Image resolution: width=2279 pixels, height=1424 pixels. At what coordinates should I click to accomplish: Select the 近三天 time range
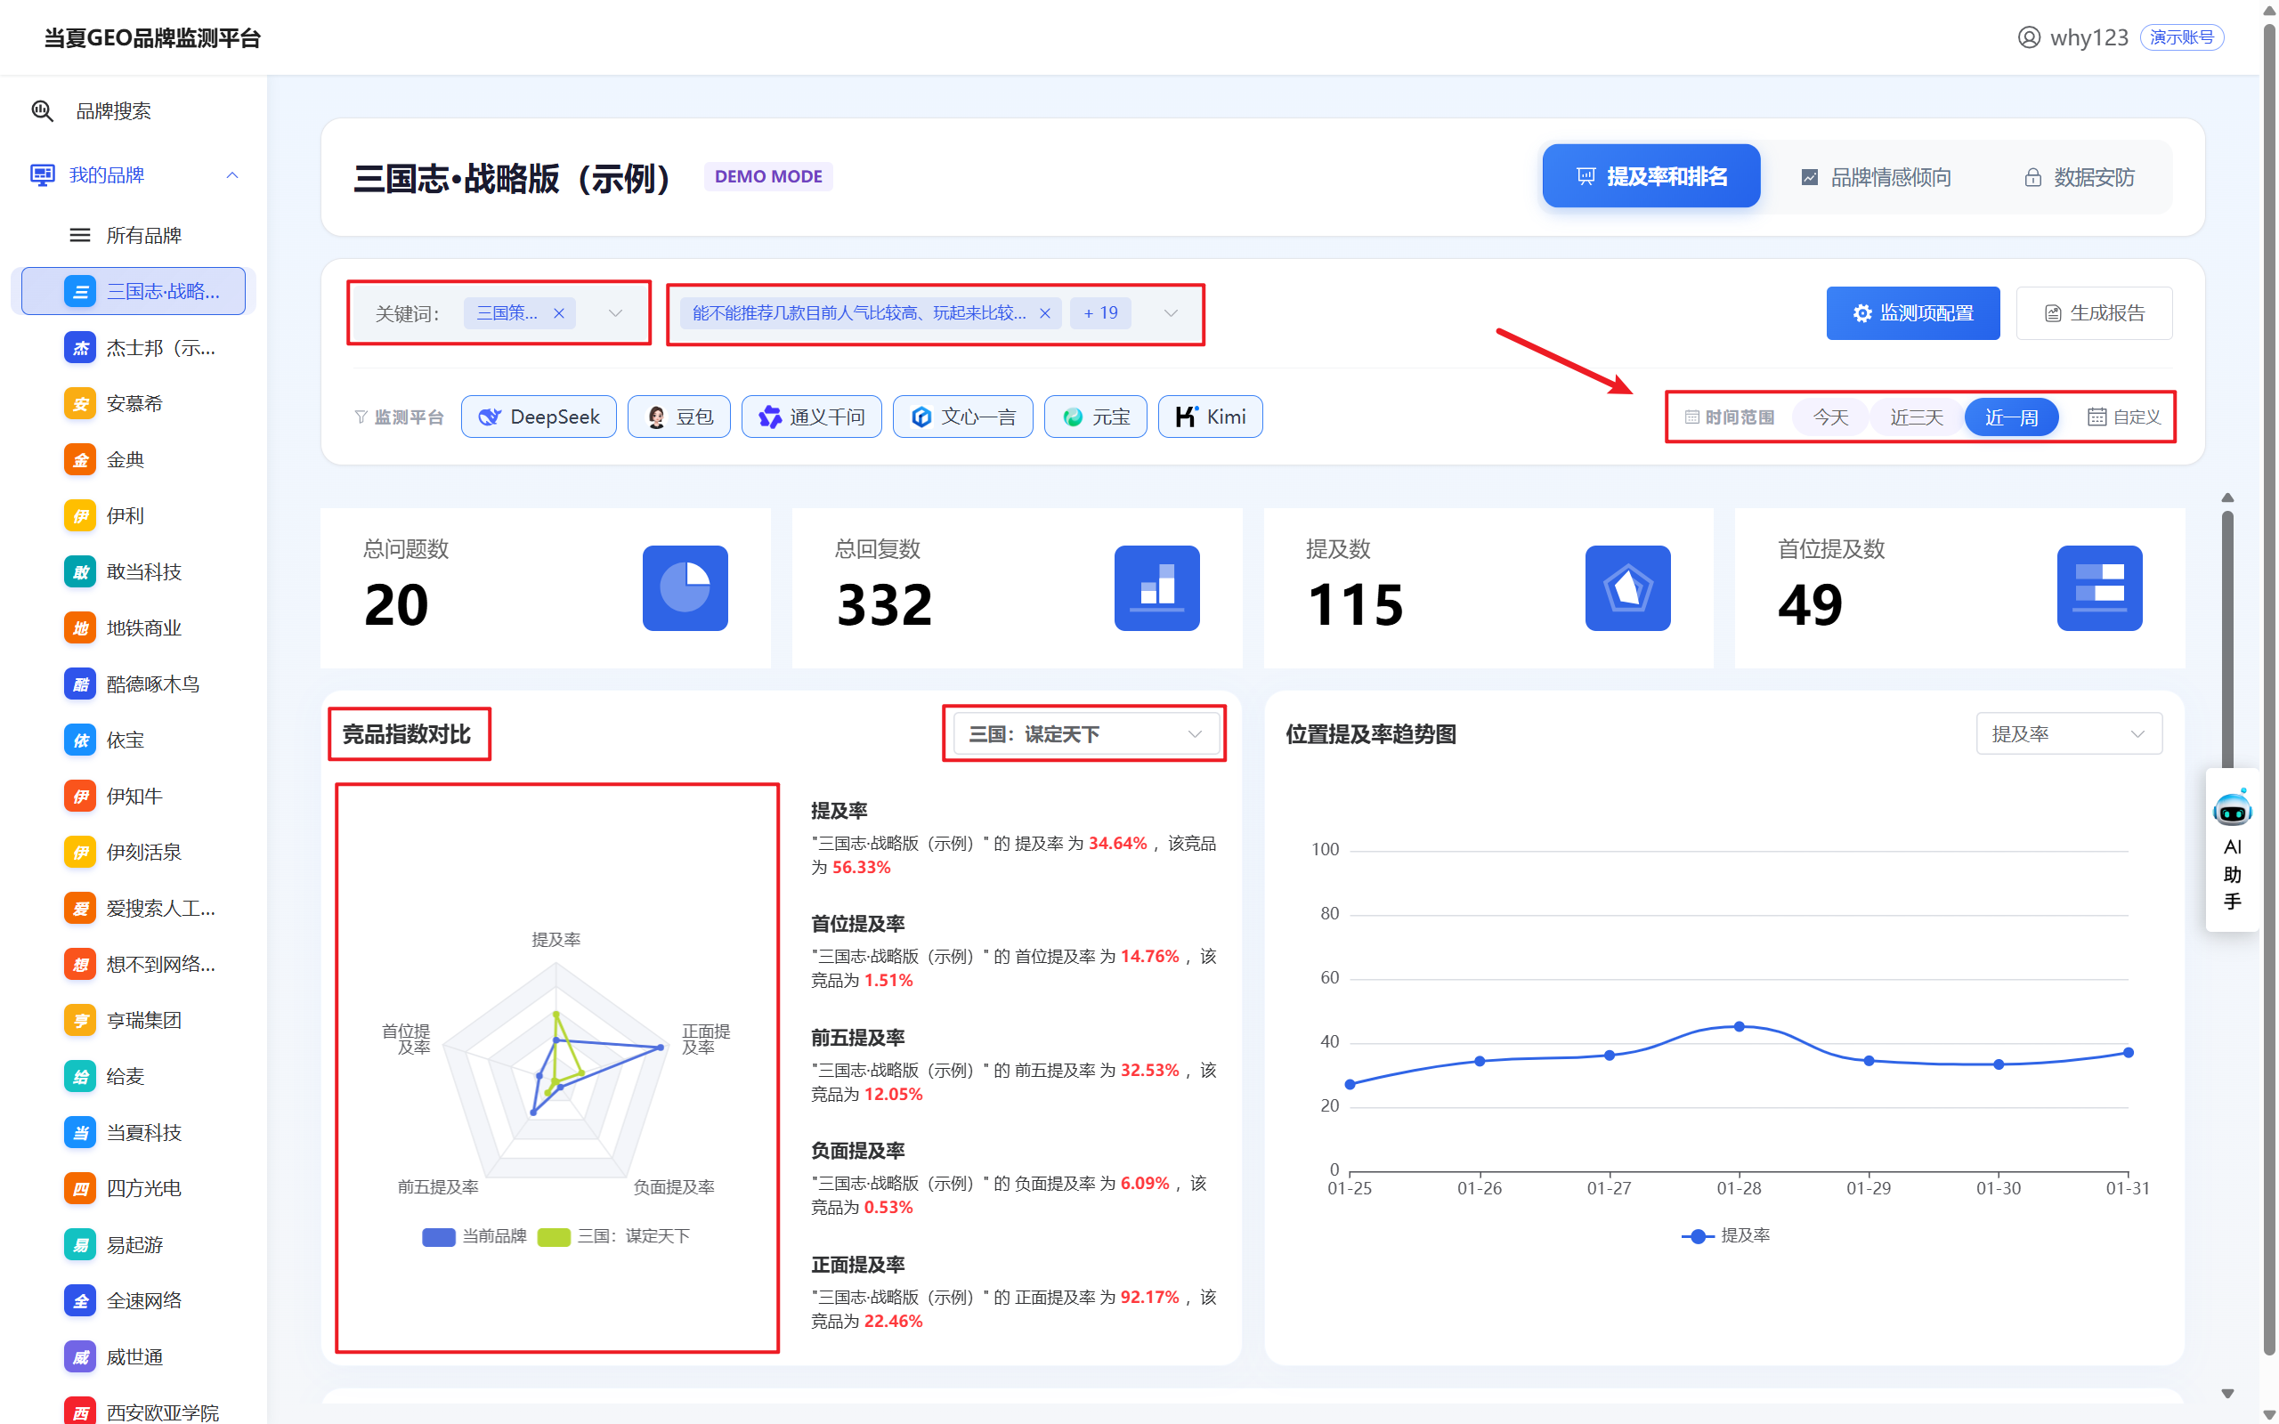coord(1916,417)
